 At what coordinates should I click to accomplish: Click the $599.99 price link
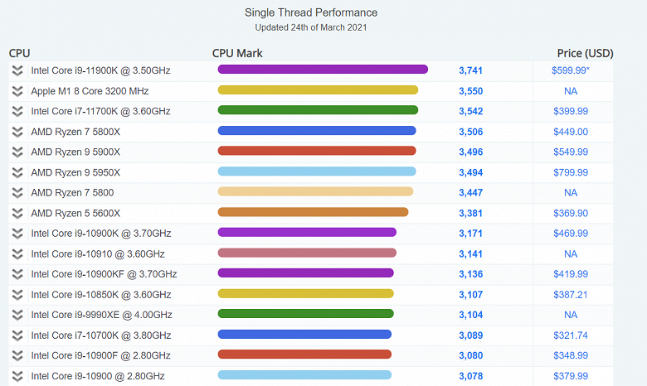570,70
